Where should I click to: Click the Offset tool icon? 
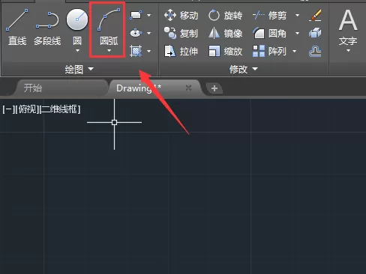coord(315,52)
